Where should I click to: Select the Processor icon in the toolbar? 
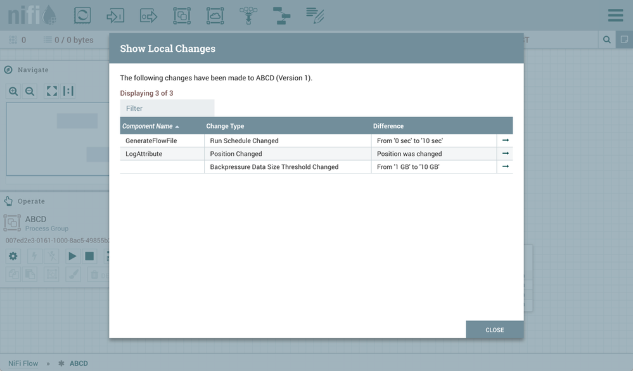coord(82,15)
